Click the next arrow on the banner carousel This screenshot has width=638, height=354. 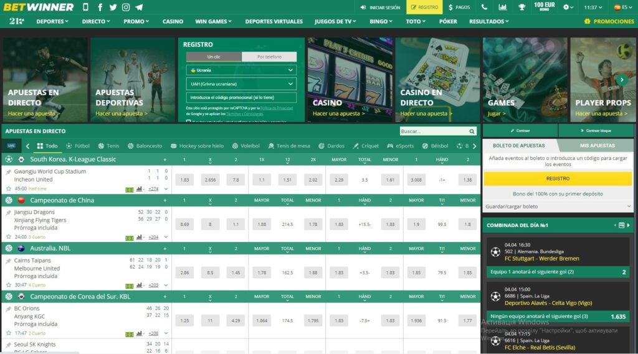coord(621,80)
